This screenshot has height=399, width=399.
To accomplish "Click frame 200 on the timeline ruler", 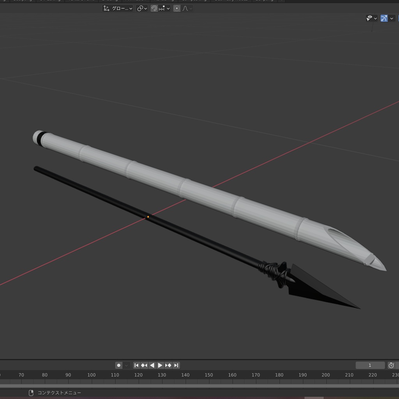I will [326, 375].
